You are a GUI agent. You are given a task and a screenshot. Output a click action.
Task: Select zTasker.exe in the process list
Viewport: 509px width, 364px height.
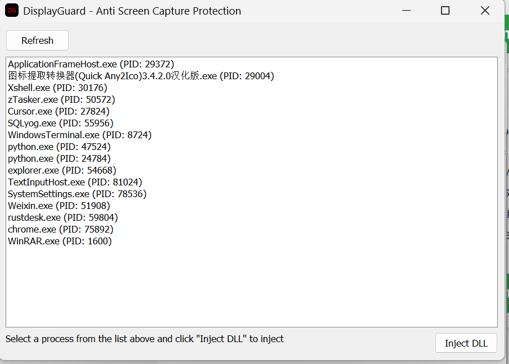click(59, 99)
